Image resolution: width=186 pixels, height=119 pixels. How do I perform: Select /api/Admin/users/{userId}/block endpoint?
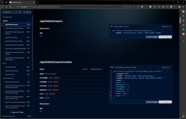[16, 33]
